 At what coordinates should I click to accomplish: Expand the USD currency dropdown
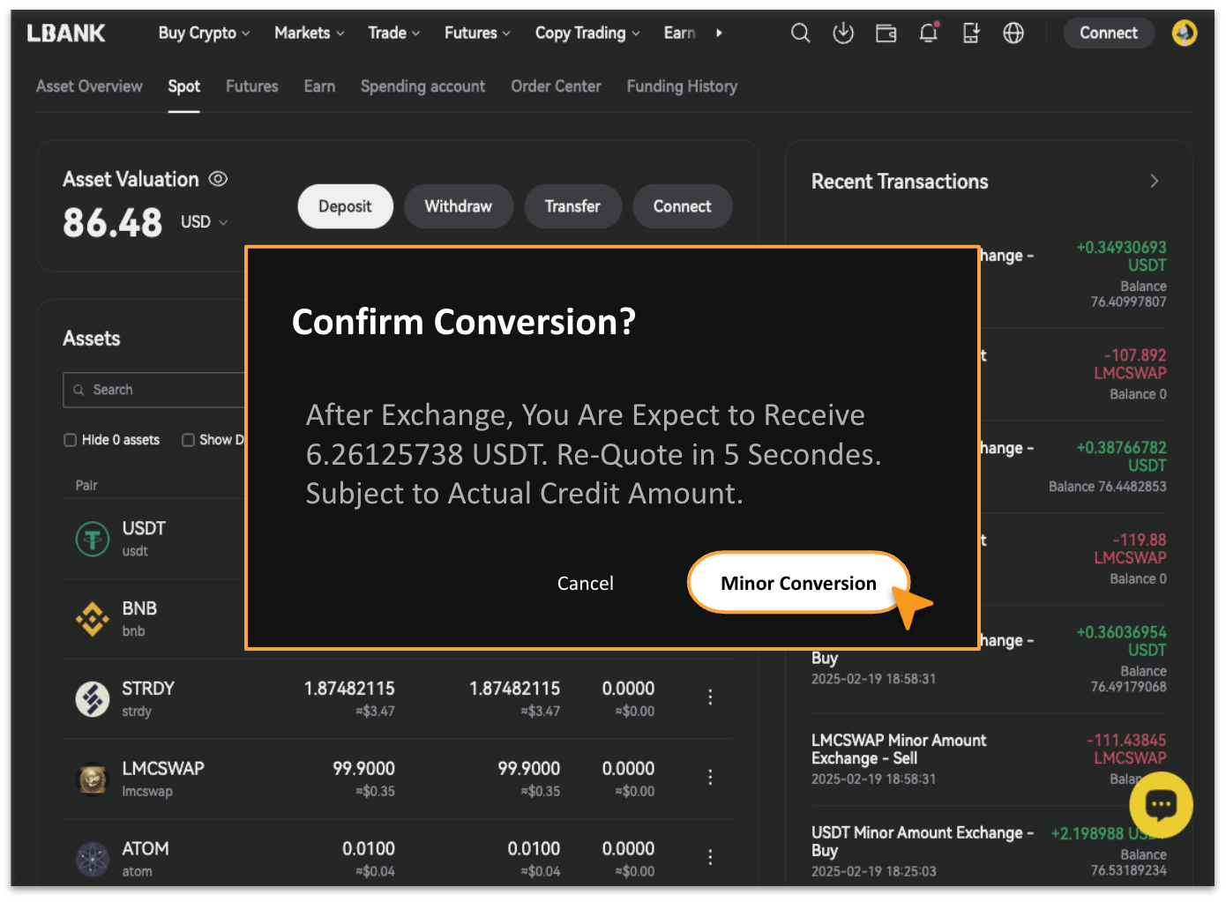tap(205, 222)
